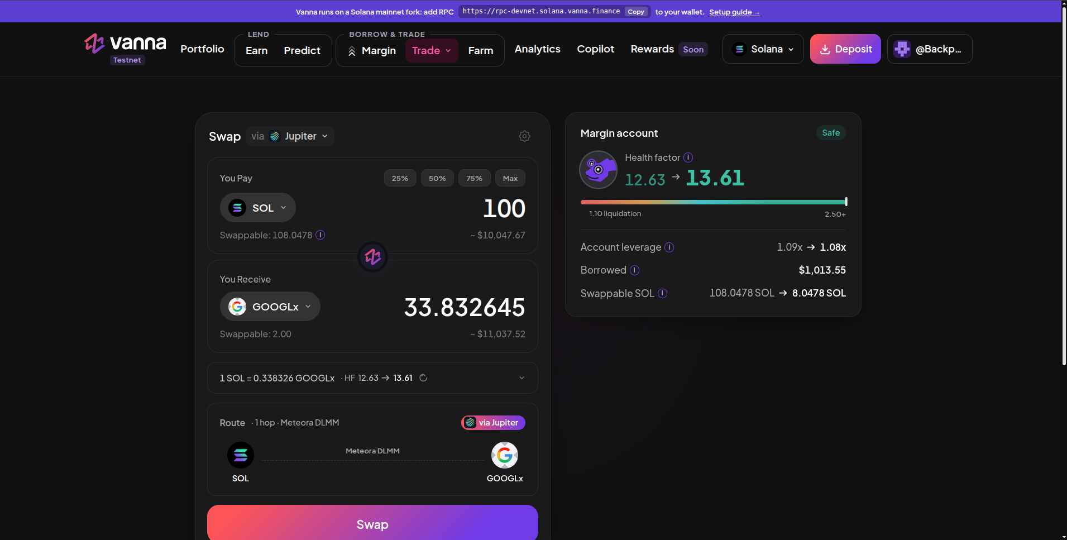Select the 50% amount preset

[437, 178]
